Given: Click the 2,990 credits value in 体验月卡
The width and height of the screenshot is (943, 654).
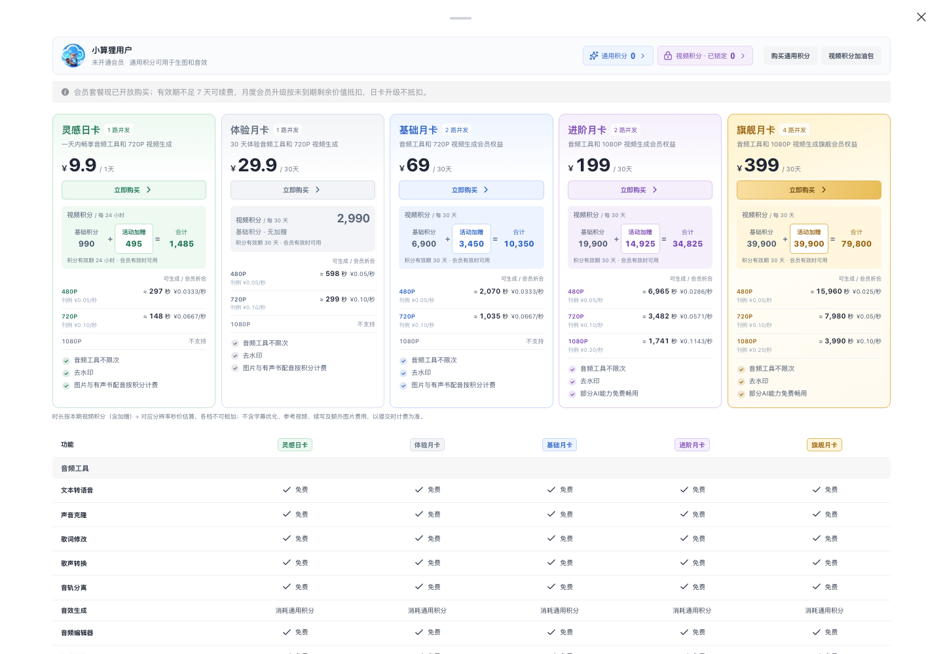Looking at the screenshot, I should [354, 218].
